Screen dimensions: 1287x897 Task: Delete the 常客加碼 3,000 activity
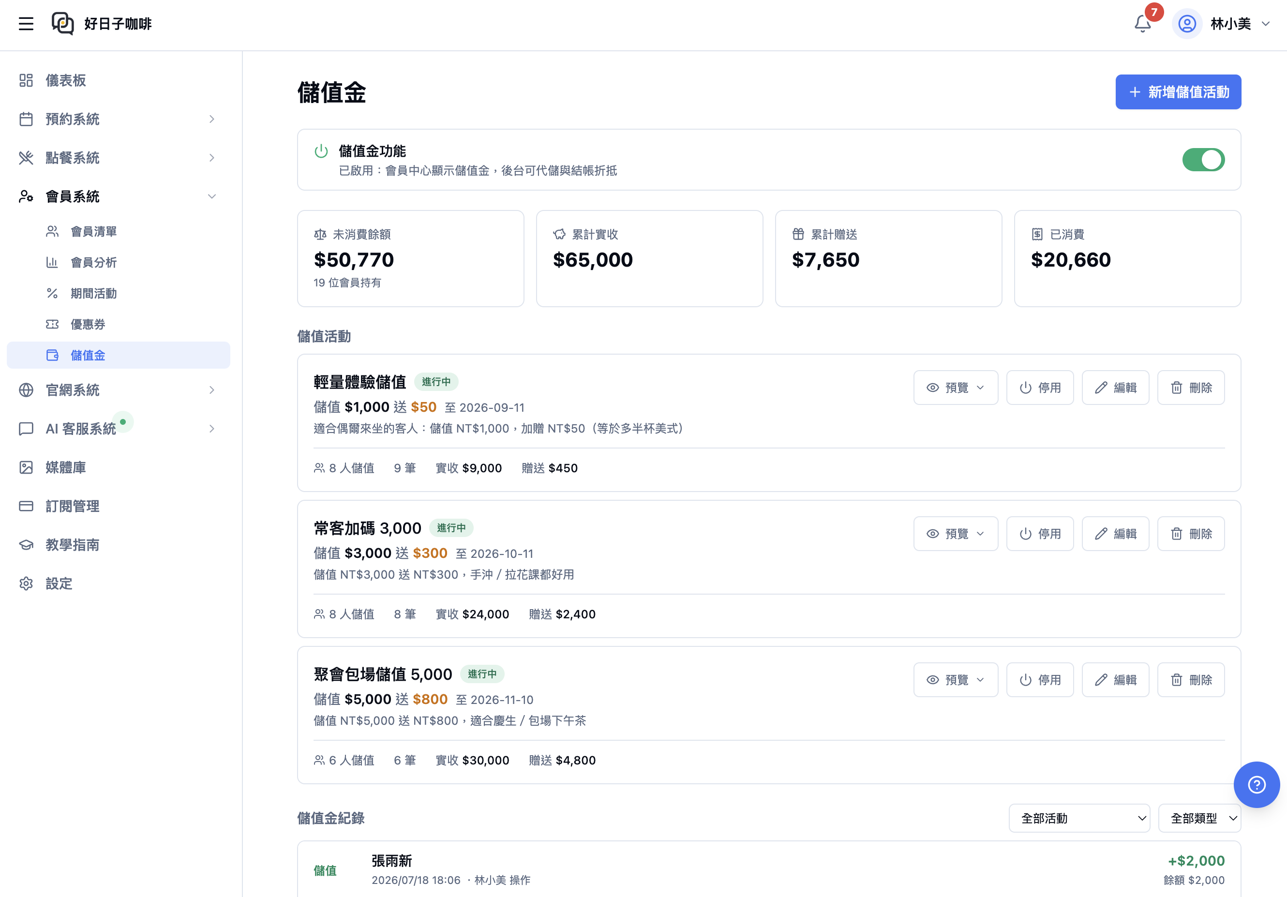[x=1191, y=534]
